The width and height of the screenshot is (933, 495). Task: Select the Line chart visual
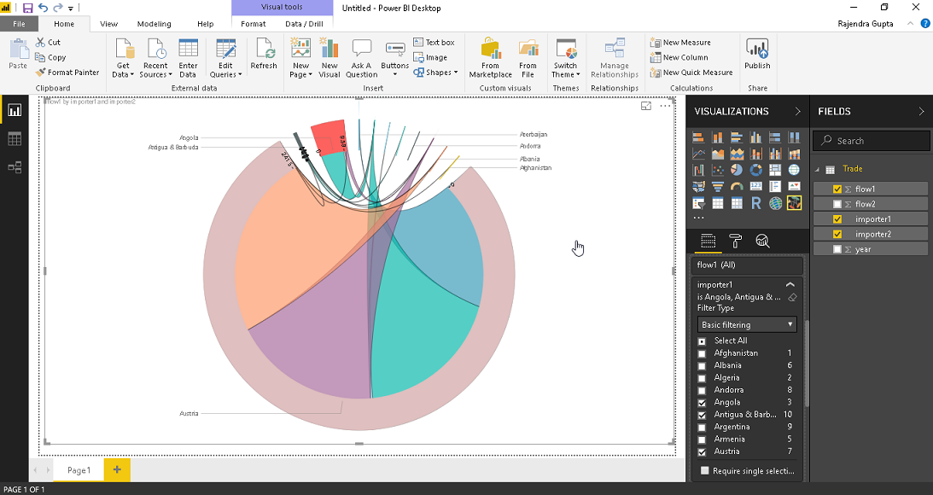tap(698, 154)
